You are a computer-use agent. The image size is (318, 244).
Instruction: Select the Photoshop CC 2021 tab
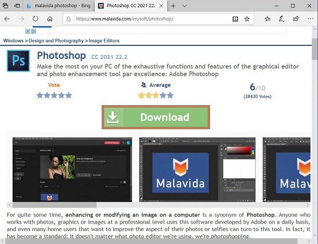(x=131, y=6)
